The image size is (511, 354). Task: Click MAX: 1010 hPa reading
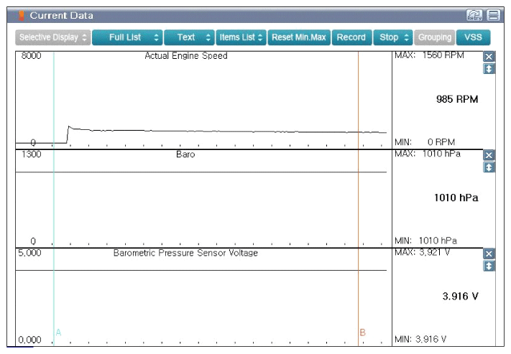(428, 154)
